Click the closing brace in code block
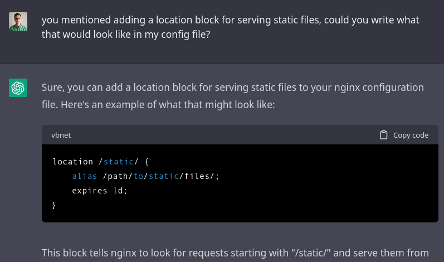Image resolution: width=444 pixels, height=262 pixels. pyautogui.click(x=54, y=205)
